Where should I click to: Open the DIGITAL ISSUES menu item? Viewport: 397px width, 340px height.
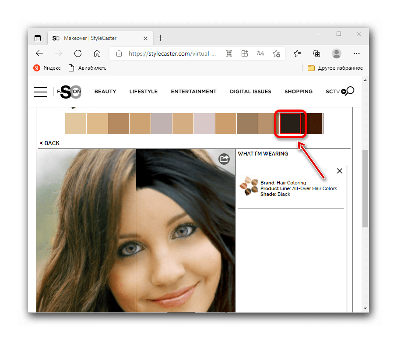pos(250,92)
